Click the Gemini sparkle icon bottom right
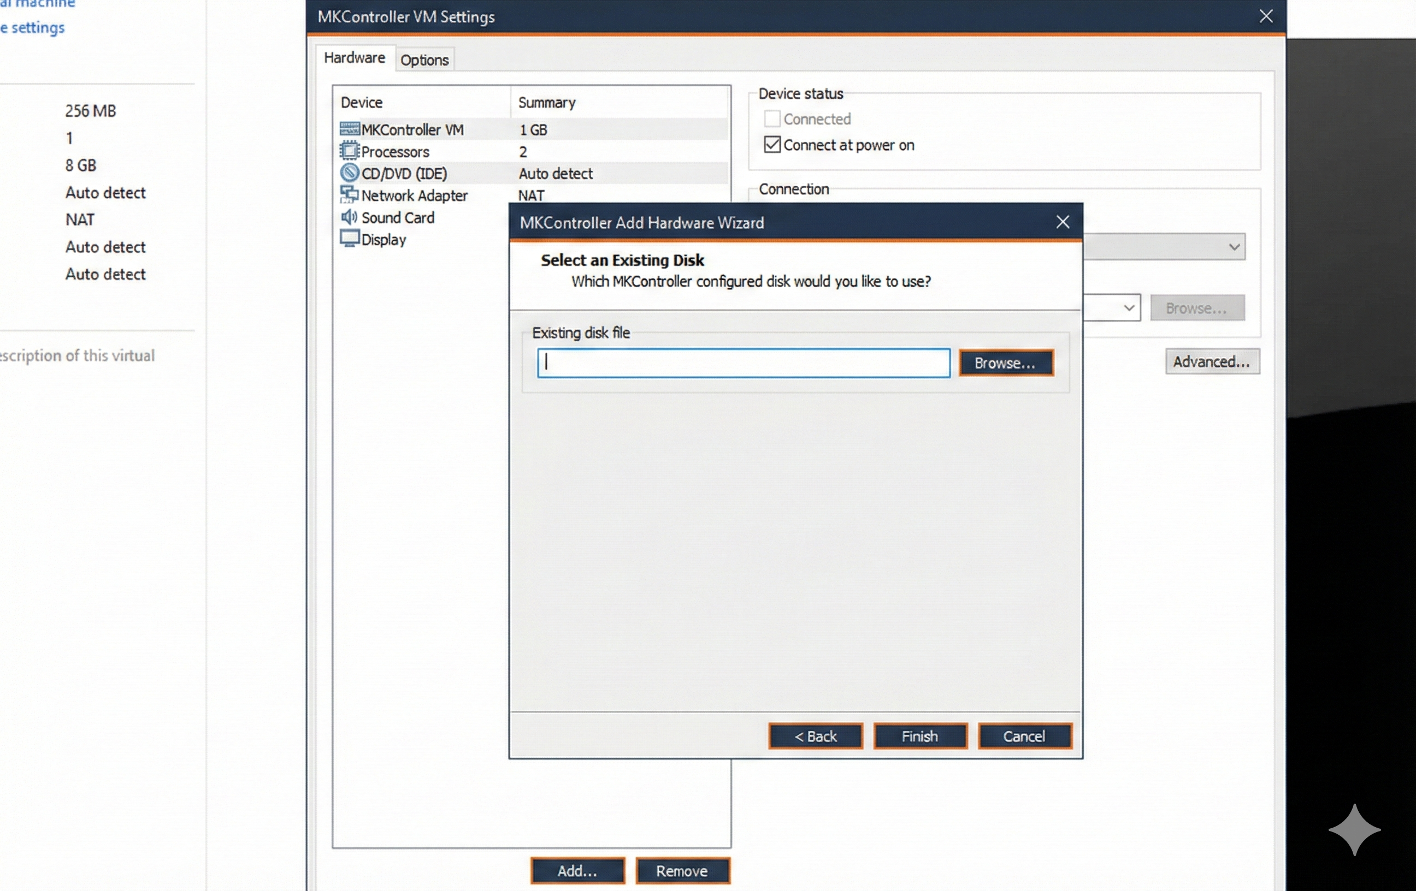Image resolution: width=1416 pixels, height=891 pixels. point(1354,829)
